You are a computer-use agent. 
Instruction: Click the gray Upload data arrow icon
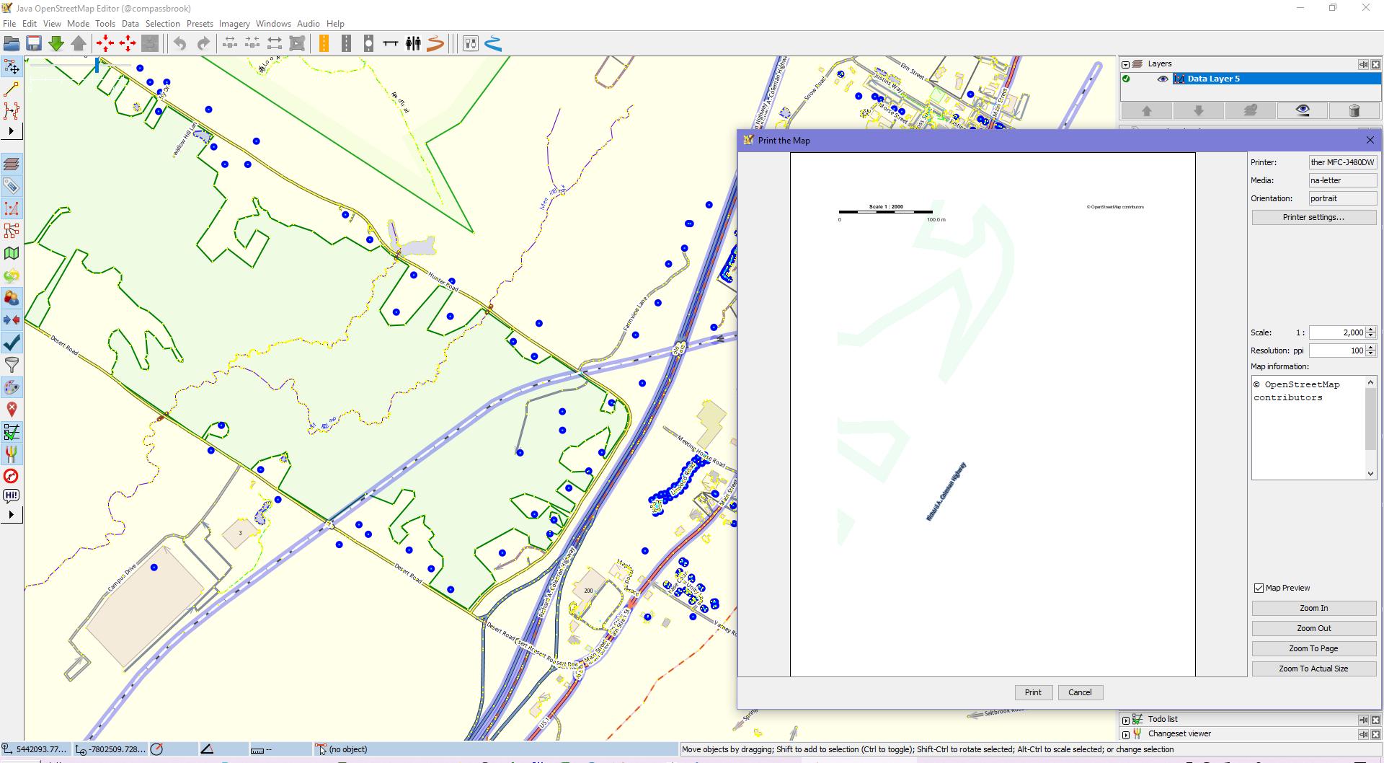tap(79, 44)
